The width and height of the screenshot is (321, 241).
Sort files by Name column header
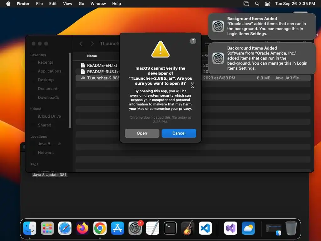92,56
